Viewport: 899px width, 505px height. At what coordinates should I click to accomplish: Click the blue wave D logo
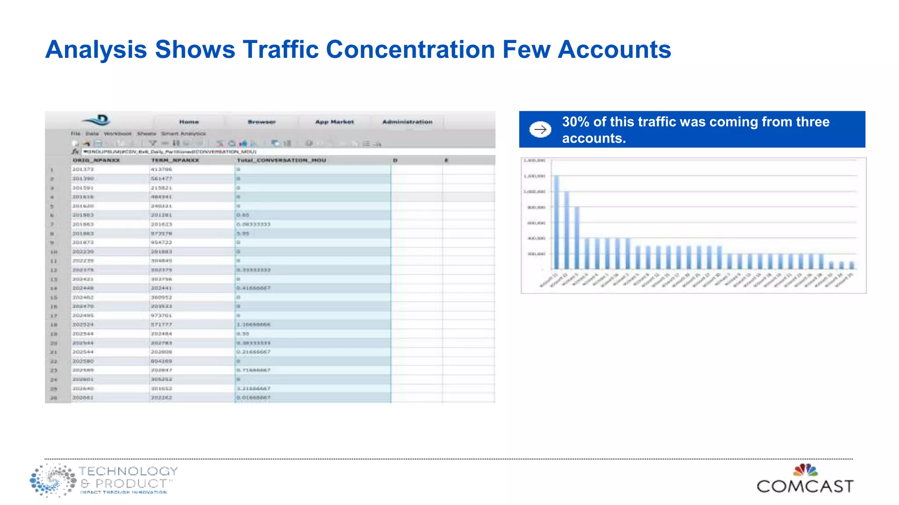[x=97, y=120]
